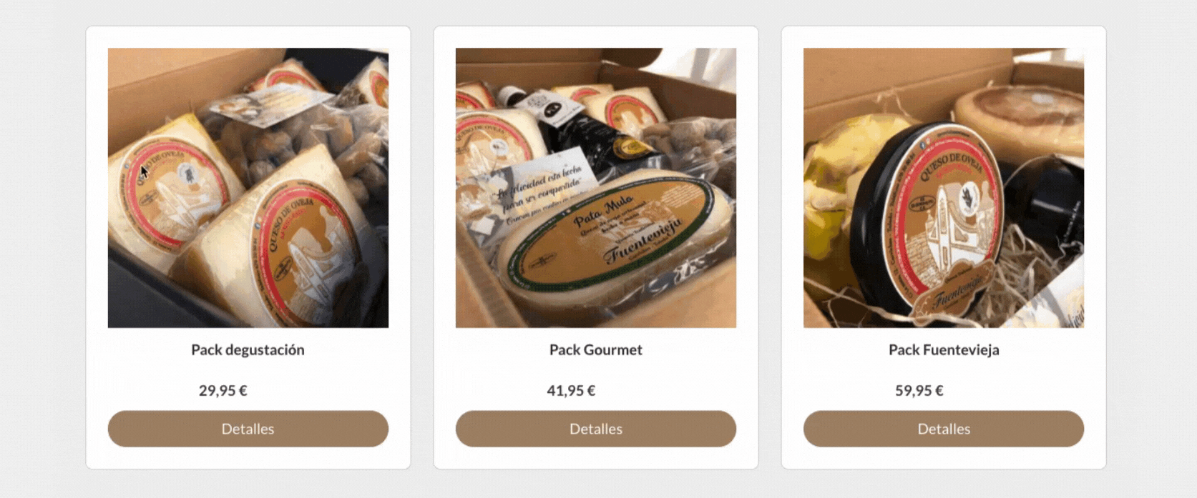Click the Pack degustación title
The height and width of the screenshot is (498, 1197).
coord(248,350)
